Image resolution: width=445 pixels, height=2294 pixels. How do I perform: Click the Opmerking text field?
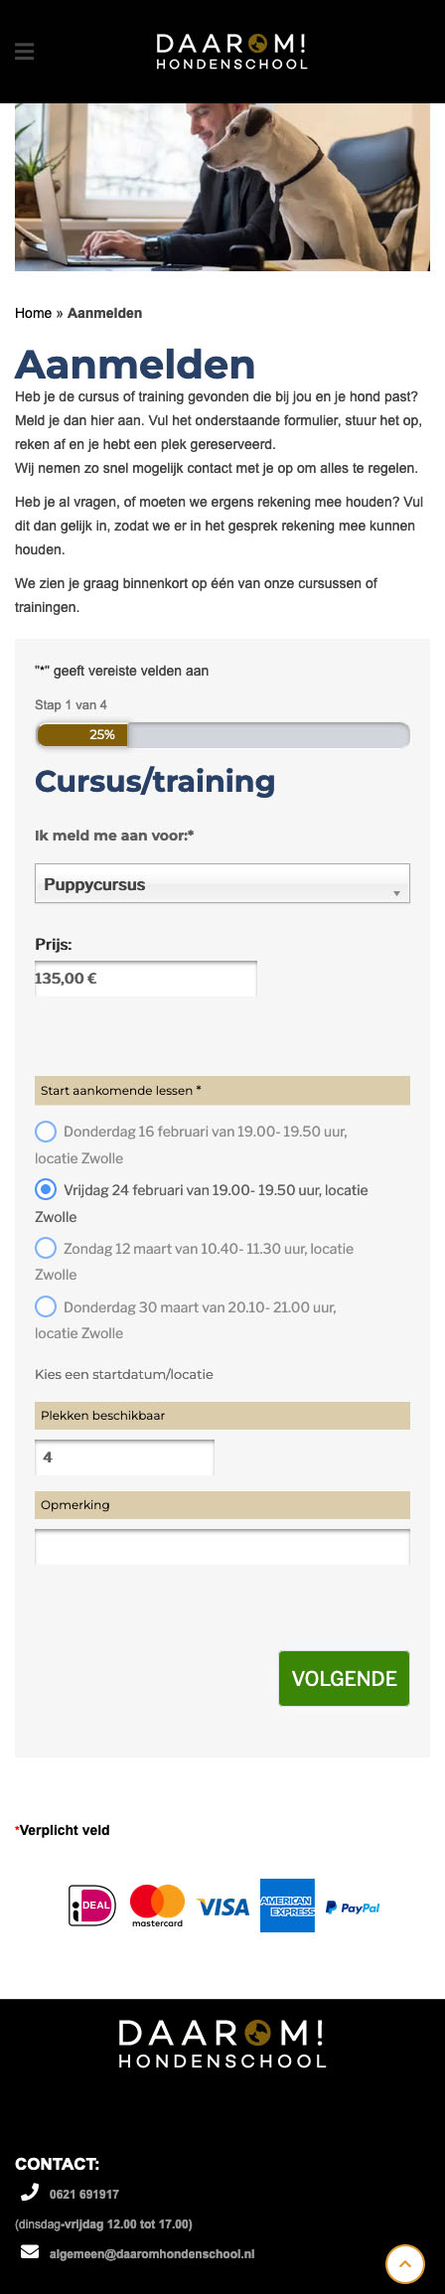[222, 1547]
